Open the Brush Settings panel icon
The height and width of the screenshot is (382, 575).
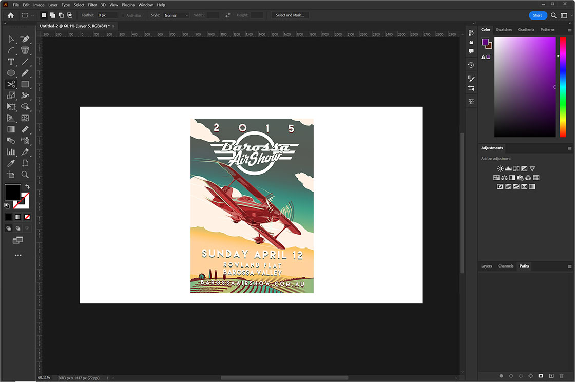click(471, 79)
